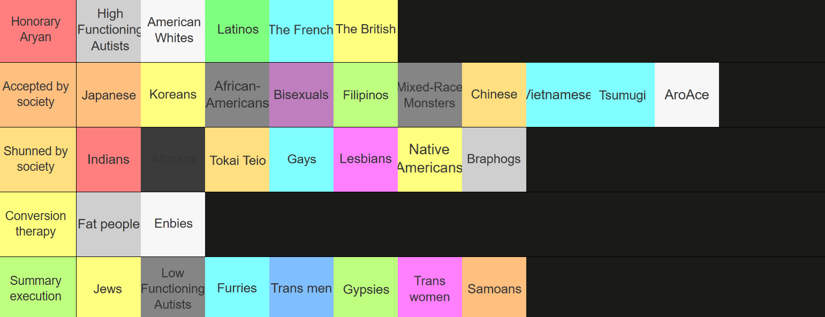Click the Latinos tile
This screenshot has height=317, width=825.
pyautogui.click(x=237, y=31)
